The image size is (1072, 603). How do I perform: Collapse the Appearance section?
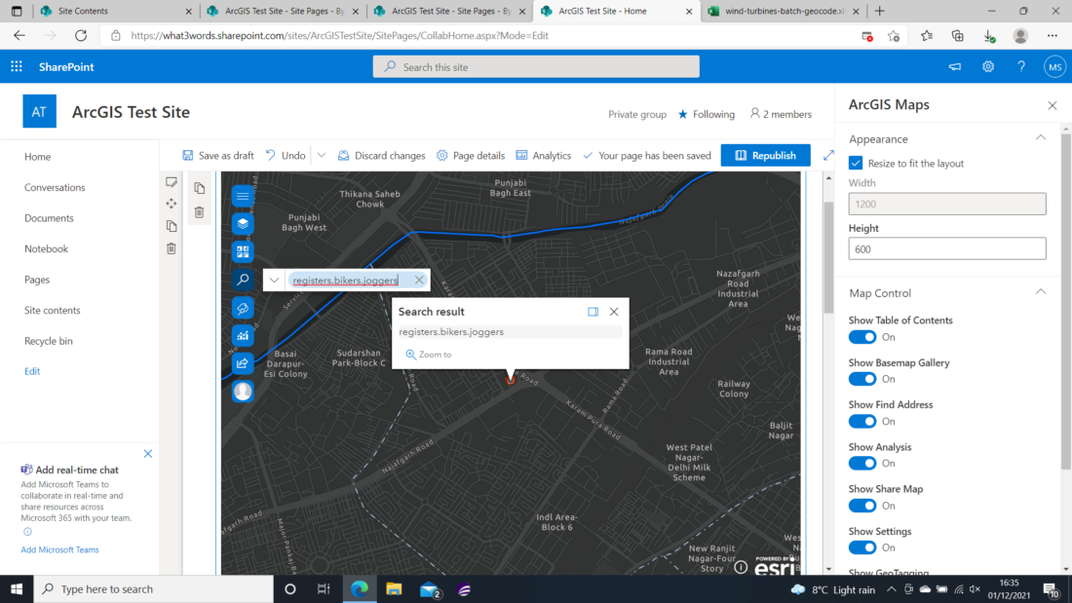click(x=1041, y=138)
